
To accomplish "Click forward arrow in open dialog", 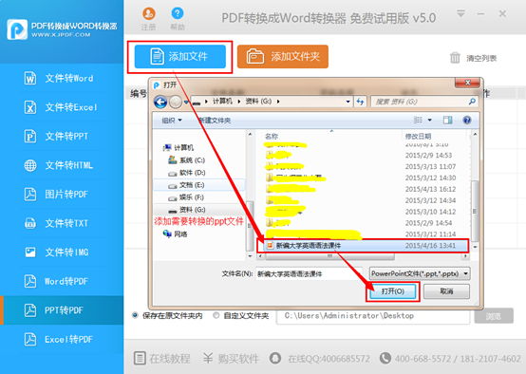I will 175,102.
